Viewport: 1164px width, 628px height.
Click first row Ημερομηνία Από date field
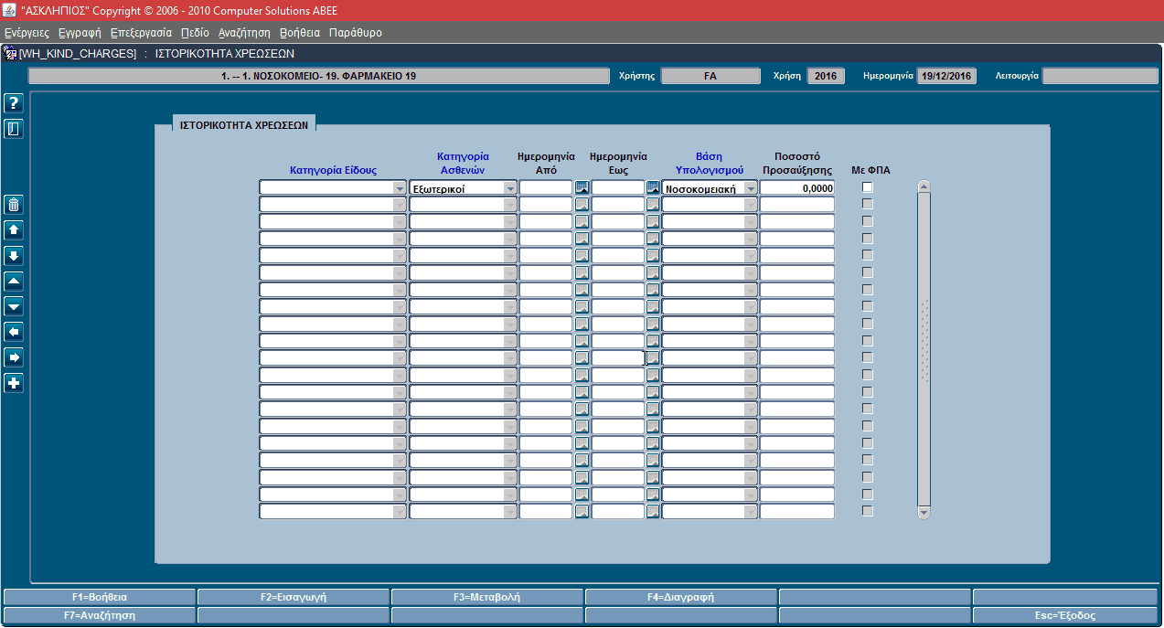pos(546,187)
